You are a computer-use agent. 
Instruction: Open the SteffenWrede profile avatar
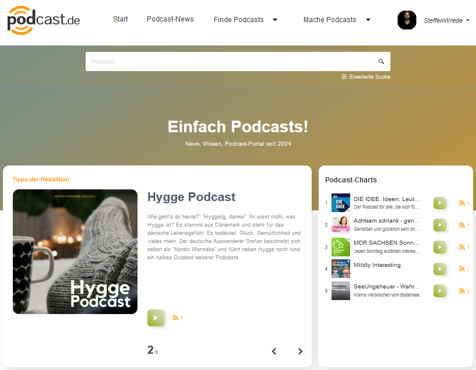point(407,20)
